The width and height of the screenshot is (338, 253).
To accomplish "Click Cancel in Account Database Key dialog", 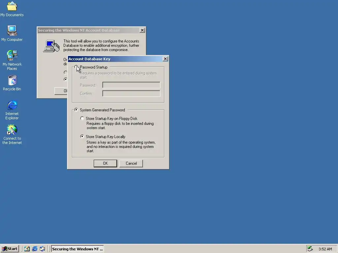I will point(131,163).
